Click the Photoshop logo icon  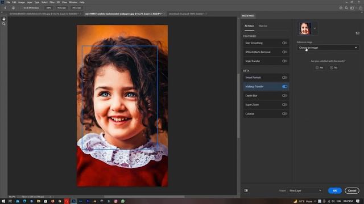coord(2,2)
